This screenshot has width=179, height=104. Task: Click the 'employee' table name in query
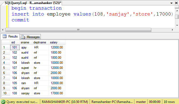point(59,14)
